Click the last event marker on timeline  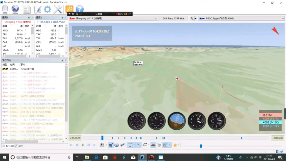coord(241,138)
